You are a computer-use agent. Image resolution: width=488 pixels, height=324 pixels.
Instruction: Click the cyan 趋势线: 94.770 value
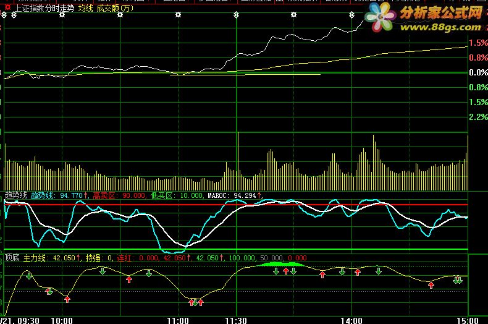pyautogui.click(x=59, y=195)
